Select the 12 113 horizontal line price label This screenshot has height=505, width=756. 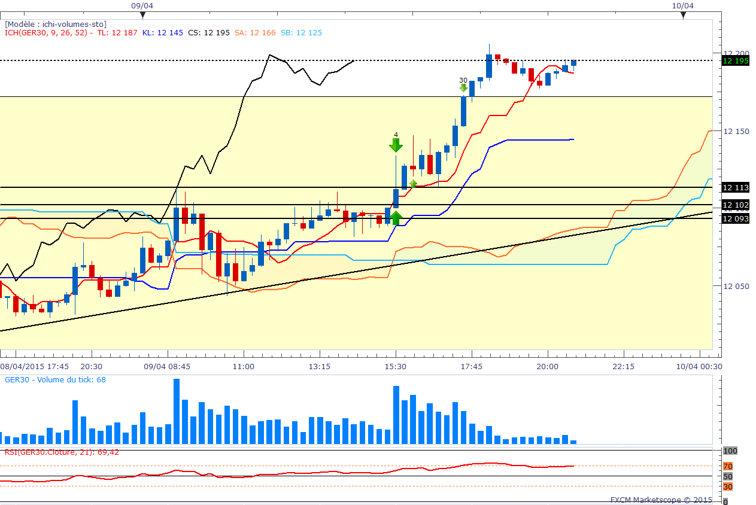coord(736,188)
